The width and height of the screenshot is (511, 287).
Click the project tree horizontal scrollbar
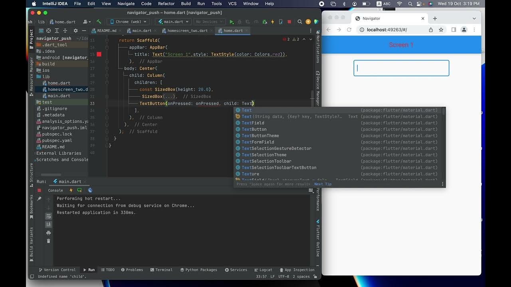(x=51, y=175)
